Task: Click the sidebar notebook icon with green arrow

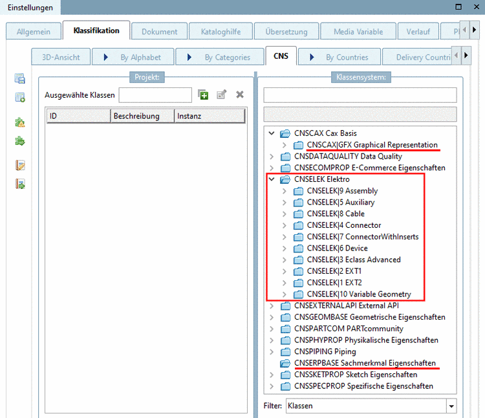Action: [20, 184]
